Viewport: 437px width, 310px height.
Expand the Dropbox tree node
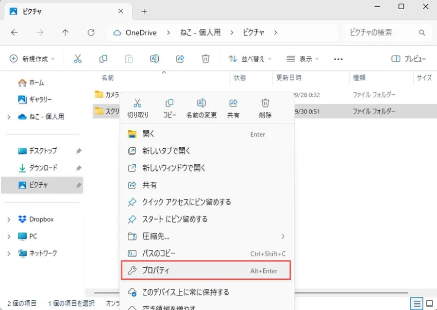tap(9, 220)
